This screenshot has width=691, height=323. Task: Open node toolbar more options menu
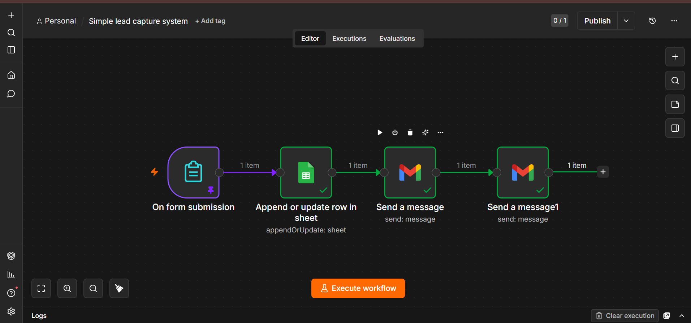pyautogui.click(x=440, y=132)
